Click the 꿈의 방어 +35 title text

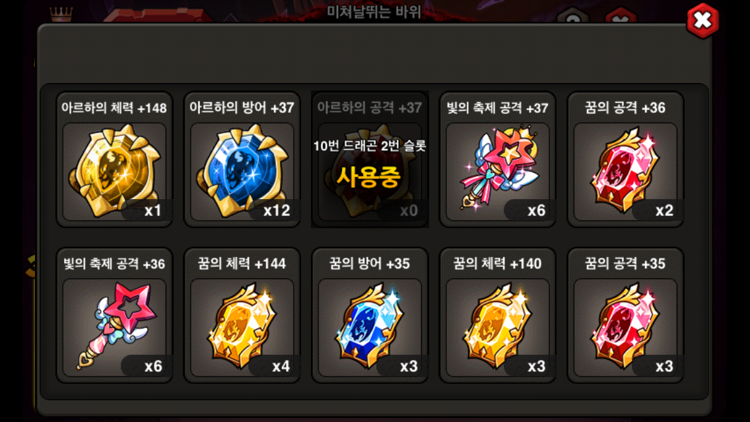pos(369,264)
